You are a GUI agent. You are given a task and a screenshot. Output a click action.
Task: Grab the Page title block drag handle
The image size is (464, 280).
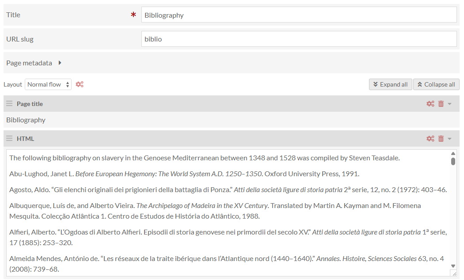tap(9, 104)
